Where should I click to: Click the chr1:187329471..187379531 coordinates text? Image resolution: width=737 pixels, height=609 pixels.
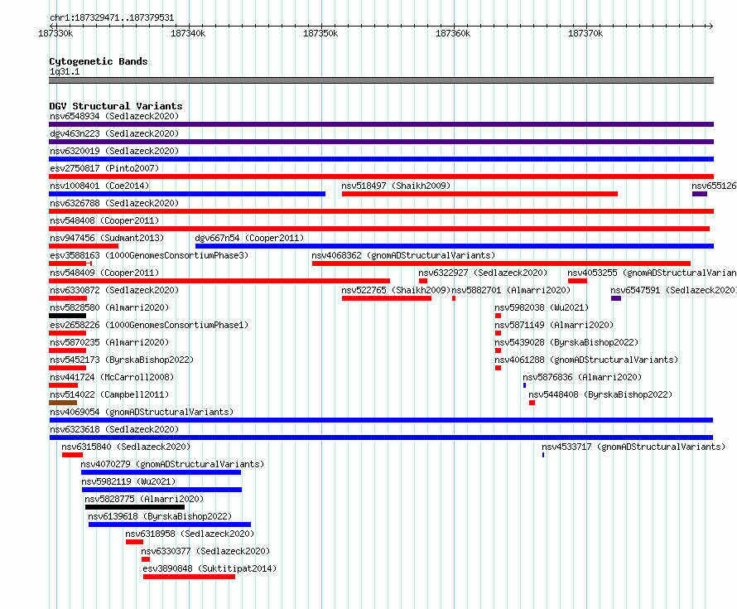click(x=112, y=17)
